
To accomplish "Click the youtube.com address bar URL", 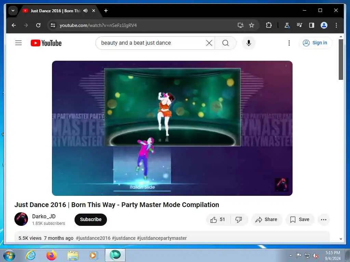I will click(98, 25).
